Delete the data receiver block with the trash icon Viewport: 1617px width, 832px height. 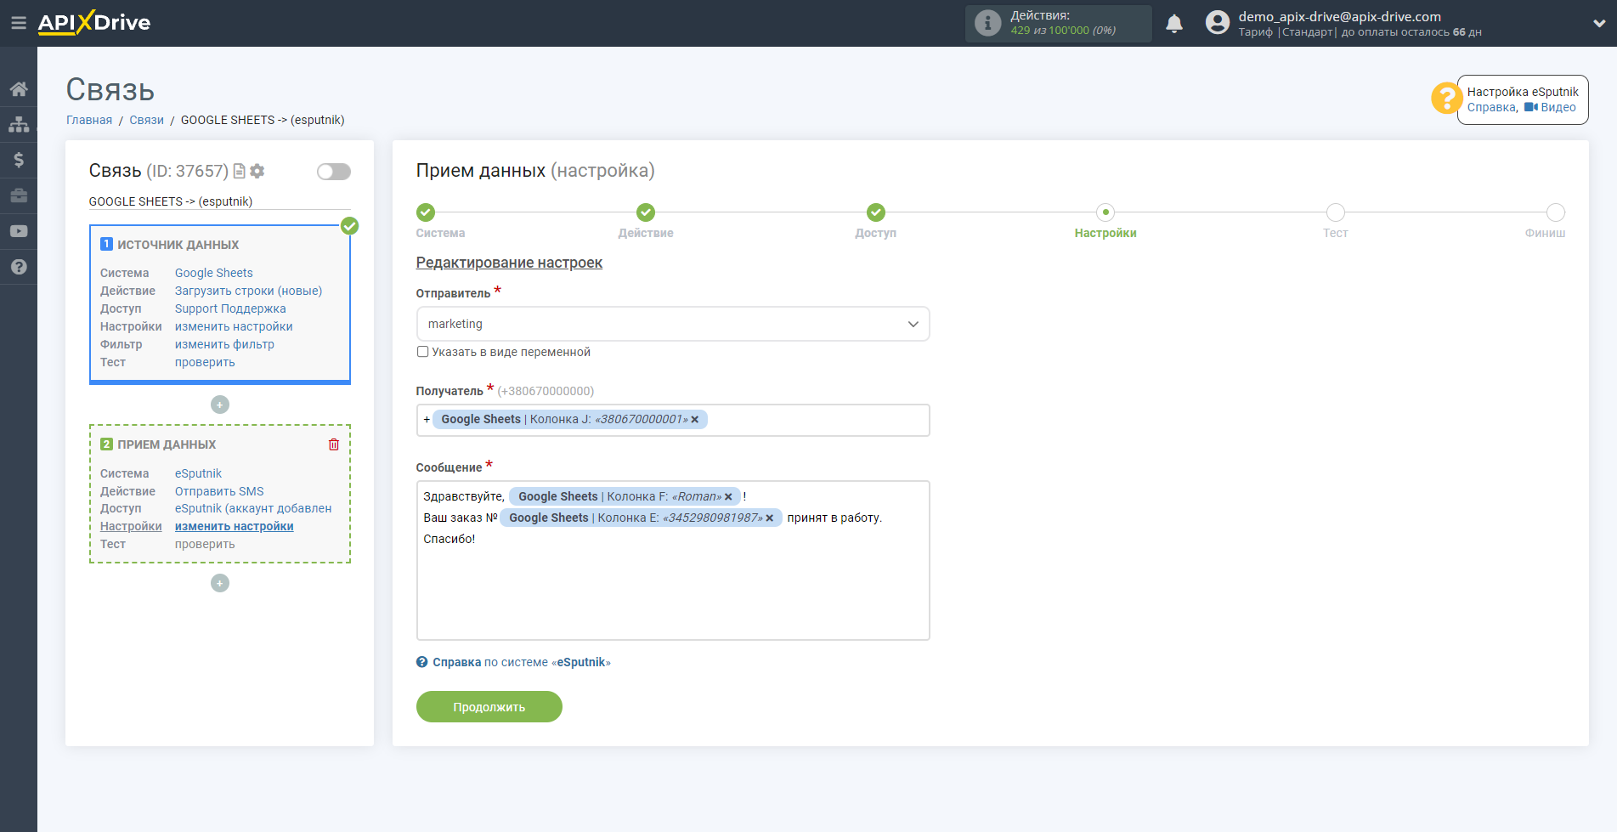pos(334,444)
